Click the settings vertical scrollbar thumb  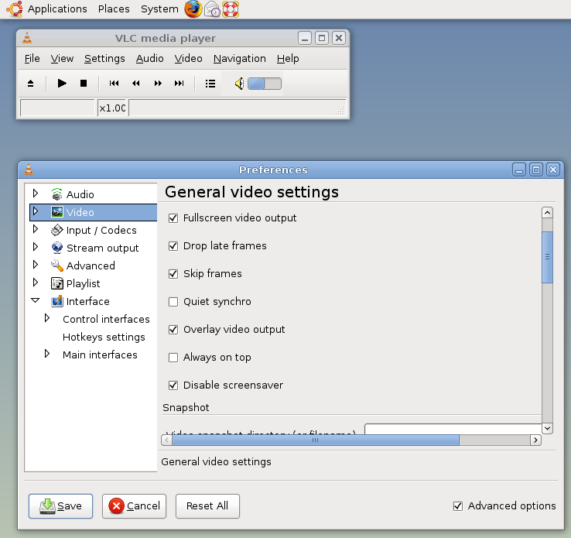tap(547, 257)
